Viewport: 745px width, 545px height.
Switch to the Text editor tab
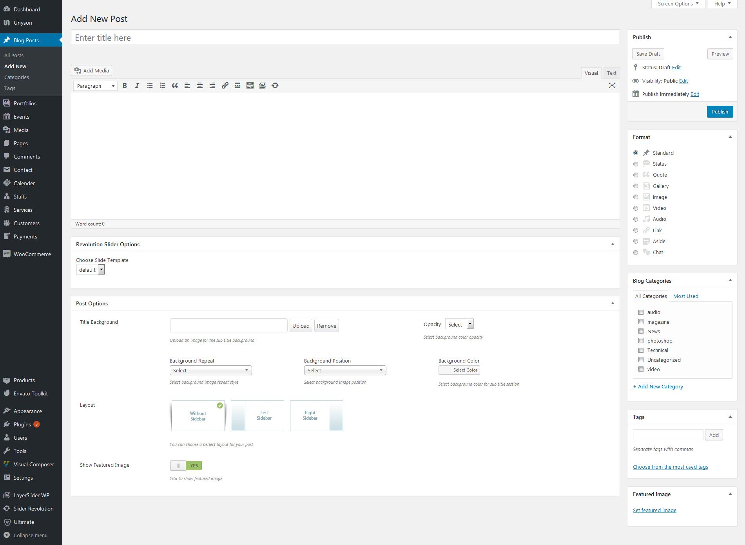[x=611, y=73]
